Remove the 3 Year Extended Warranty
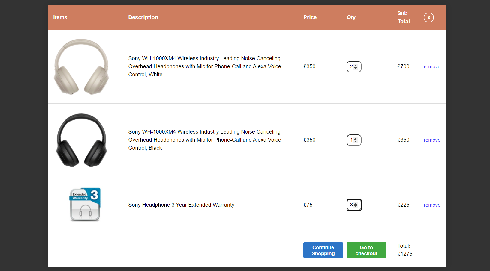This screenshot has width=490, height=271. coord(432,205)
